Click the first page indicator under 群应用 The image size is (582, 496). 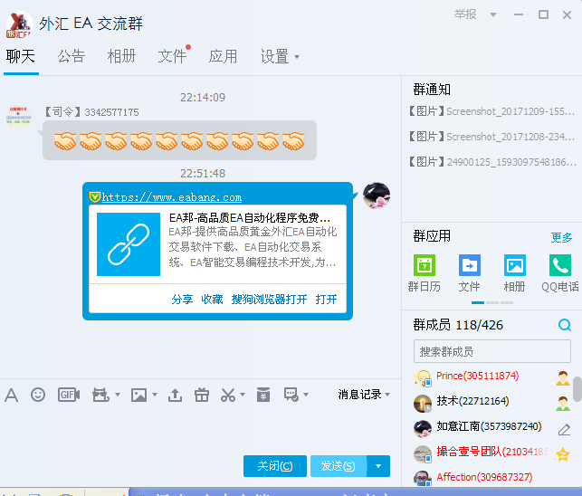pyautogui.click(x=478, y=303)
